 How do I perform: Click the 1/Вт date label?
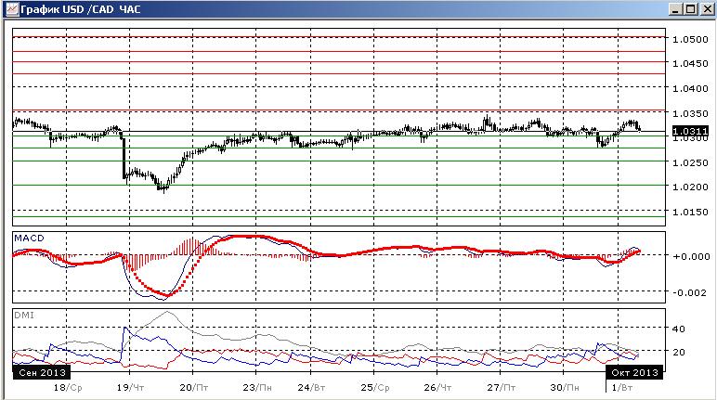pyautogui.click(x=622, y=388)
